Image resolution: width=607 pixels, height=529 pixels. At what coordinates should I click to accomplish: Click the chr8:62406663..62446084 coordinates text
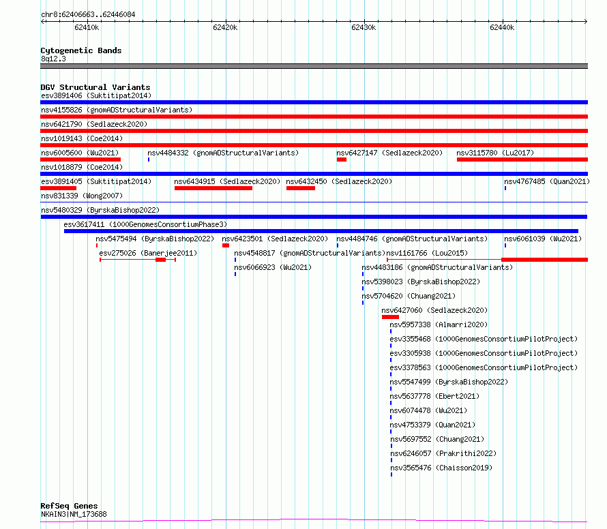pos(88,15)
